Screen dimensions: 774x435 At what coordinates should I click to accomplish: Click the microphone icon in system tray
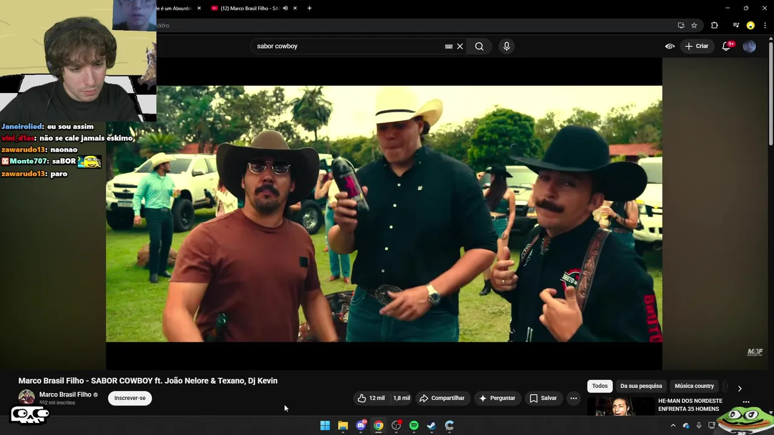[699, 425]
